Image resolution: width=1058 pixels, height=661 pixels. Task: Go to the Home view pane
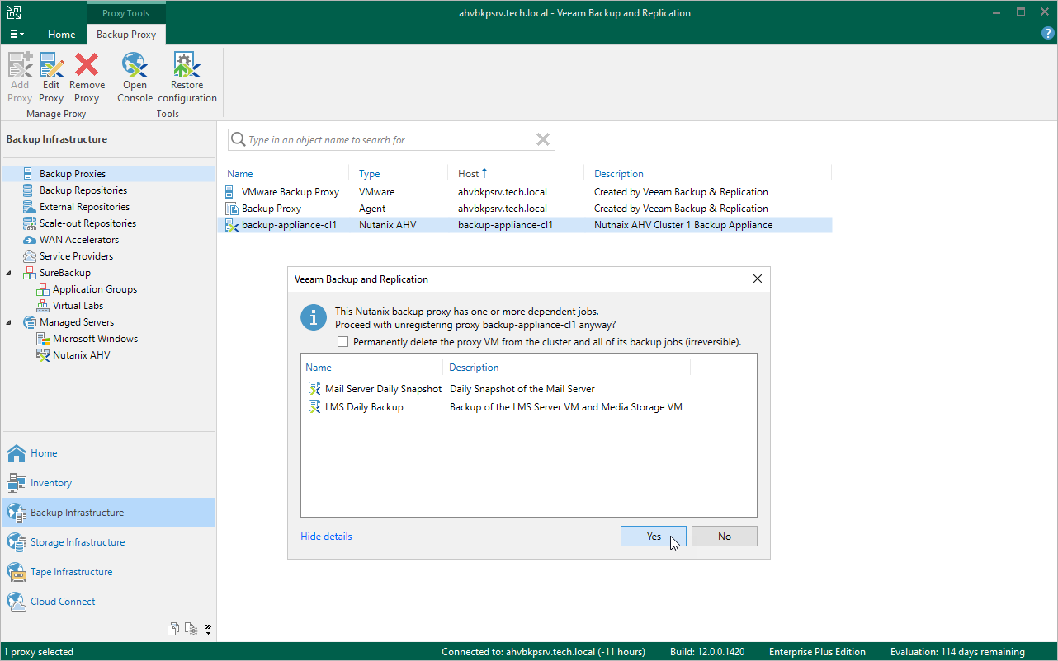[108, 453]
